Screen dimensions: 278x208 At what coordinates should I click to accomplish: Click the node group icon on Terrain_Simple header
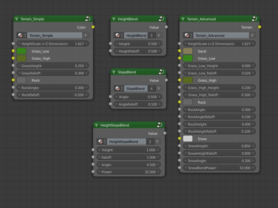(x=87, y=19)
